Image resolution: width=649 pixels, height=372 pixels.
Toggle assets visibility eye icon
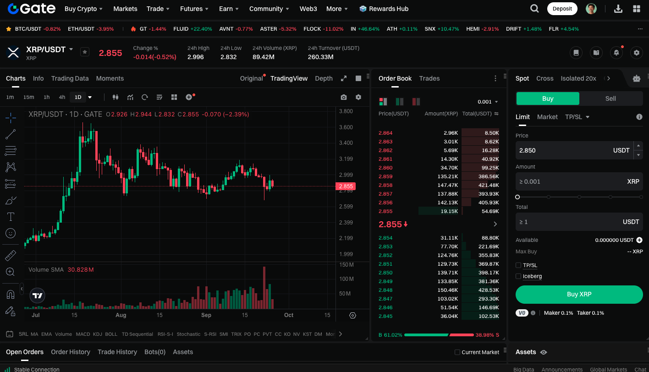(544, 352)
